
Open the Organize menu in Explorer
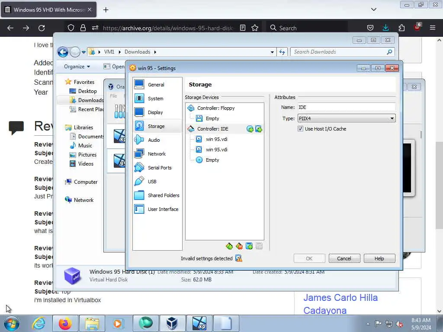77,66
